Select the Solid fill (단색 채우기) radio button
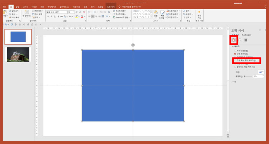 coord(235,54)
